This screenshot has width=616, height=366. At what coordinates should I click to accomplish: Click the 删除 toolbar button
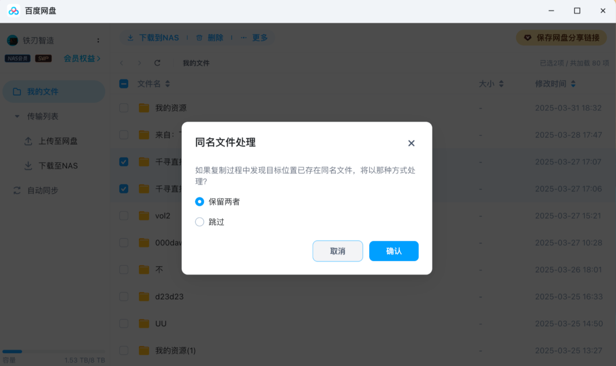pyautogui.click(x=210, y=38)
